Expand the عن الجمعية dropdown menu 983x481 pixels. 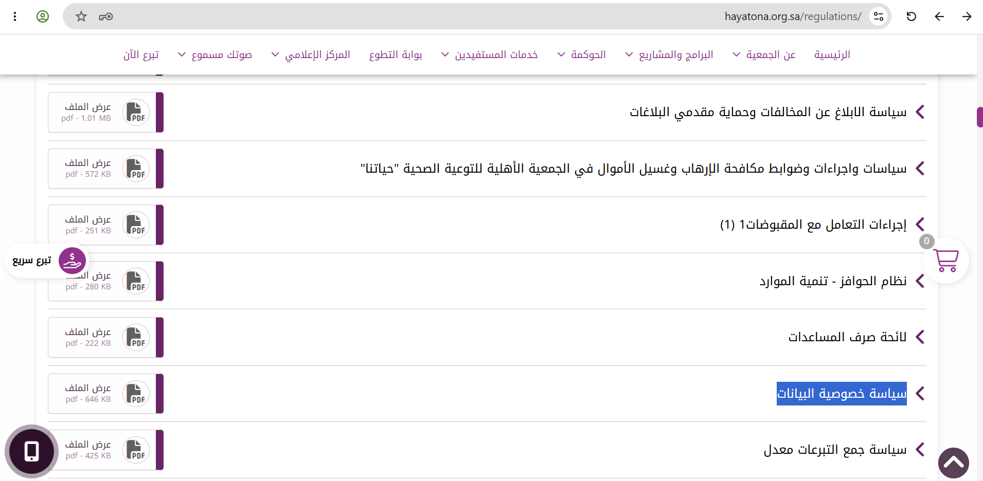point(763,54)
